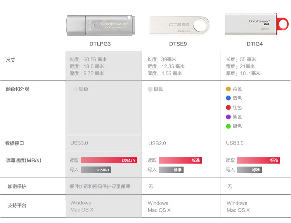Click the silver dot in DTSE9 column

[x=150, y=89]
